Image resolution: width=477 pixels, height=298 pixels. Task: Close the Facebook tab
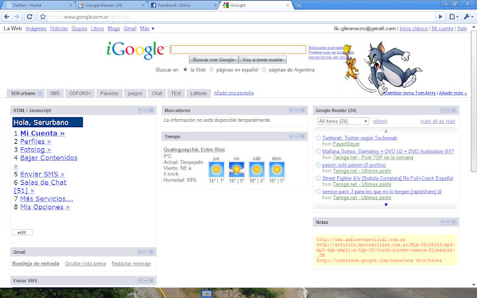tap(215, 5)
